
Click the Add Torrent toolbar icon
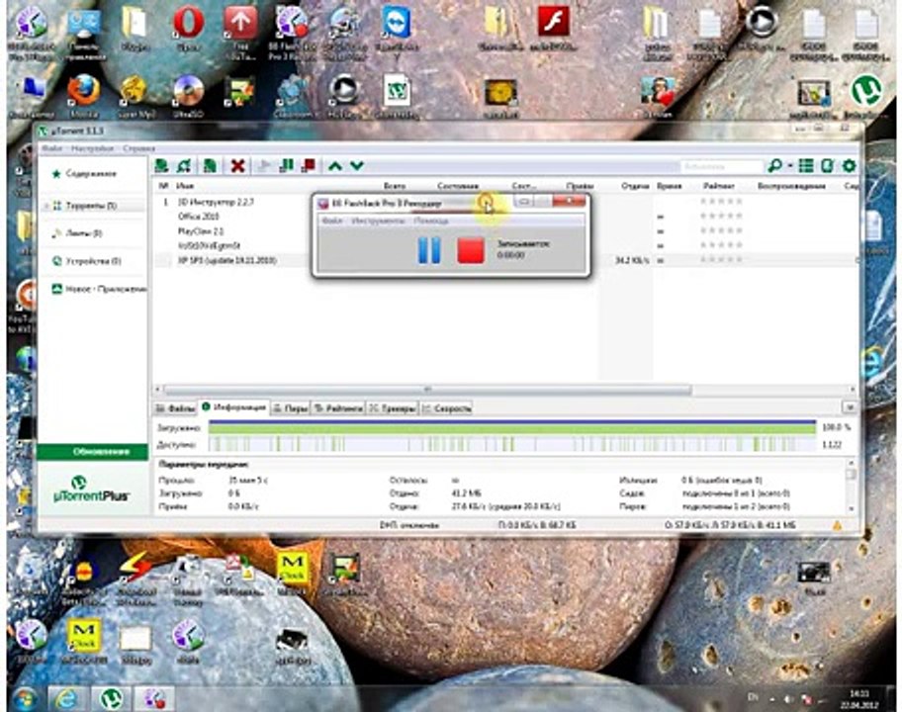161,166
